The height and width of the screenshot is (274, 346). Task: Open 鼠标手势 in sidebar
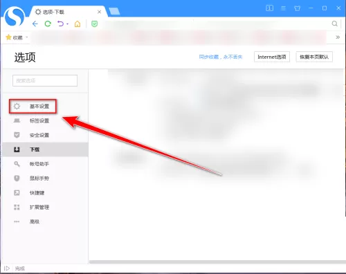[x=45, y=179]
